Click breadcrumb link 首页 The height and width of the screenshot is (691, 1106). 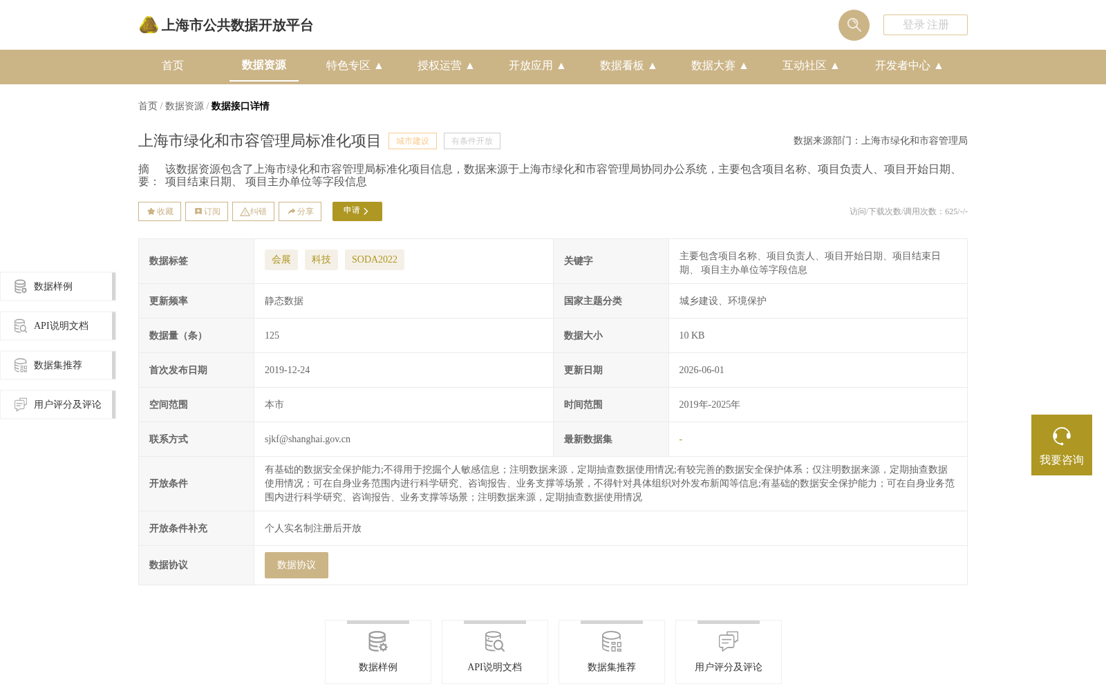(x=148, y=106)
